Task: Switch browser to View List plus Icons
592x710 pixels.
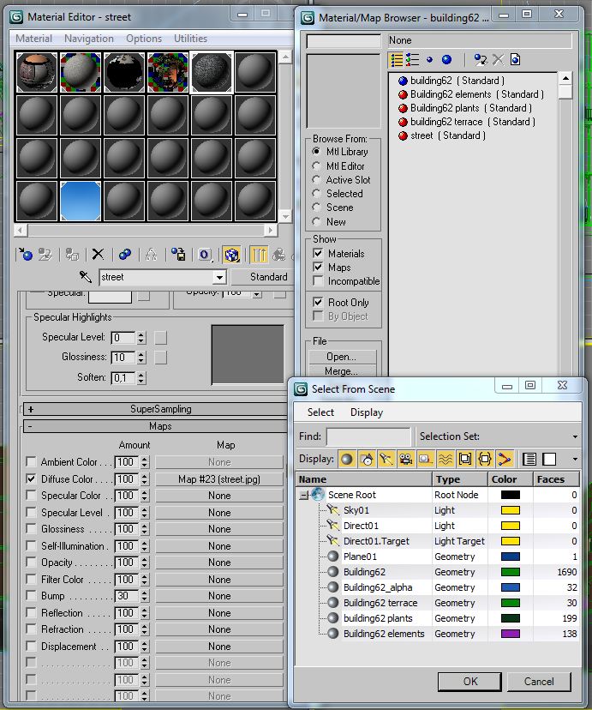Action: [x=412, y=59]
